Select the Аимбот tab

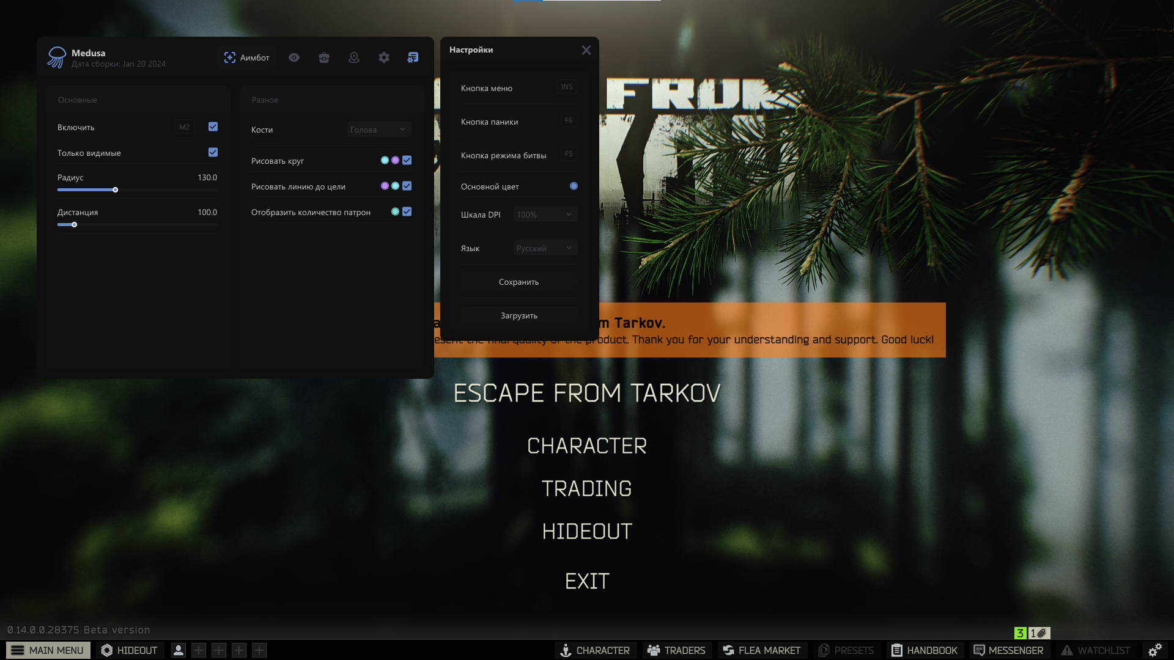tap(247, 57)
